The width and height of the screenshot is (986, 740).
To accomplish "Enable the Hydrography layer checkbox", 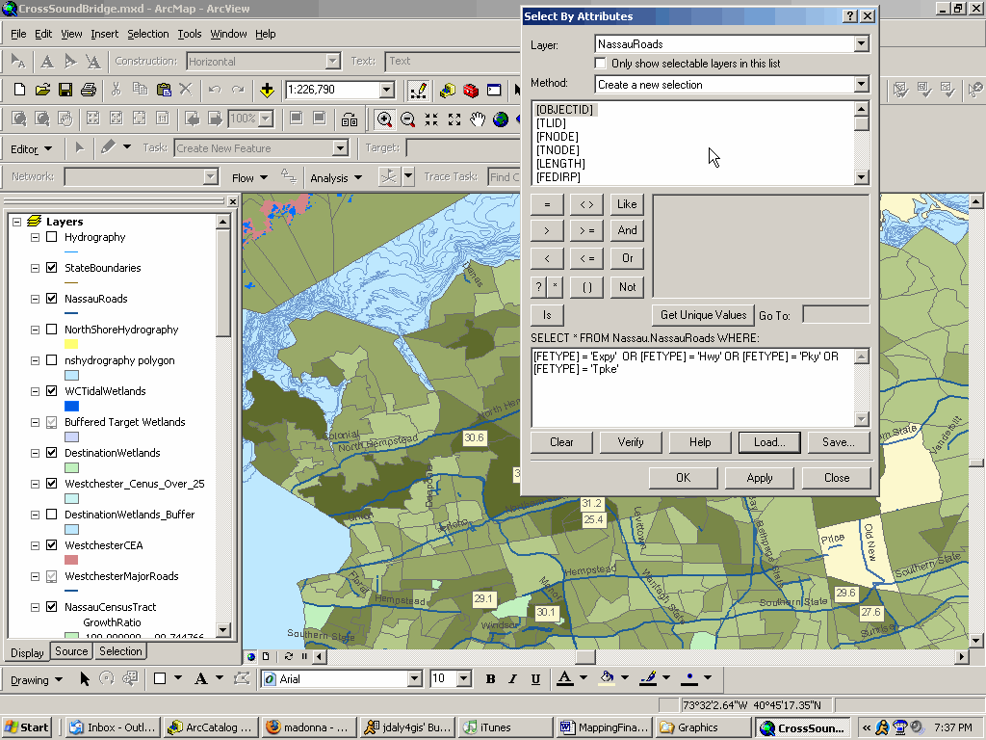I will 52,237.
